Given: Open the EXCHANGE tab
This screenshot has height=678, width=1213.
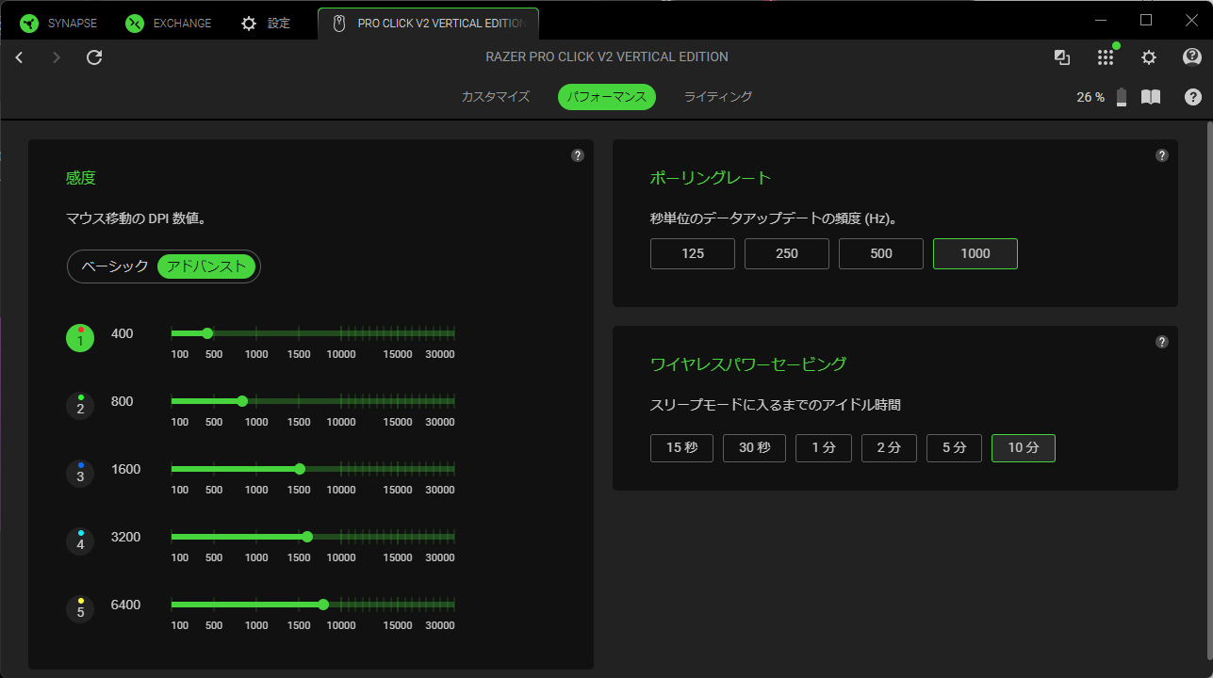Looking at the screenshot, I should tap(170, 24).
